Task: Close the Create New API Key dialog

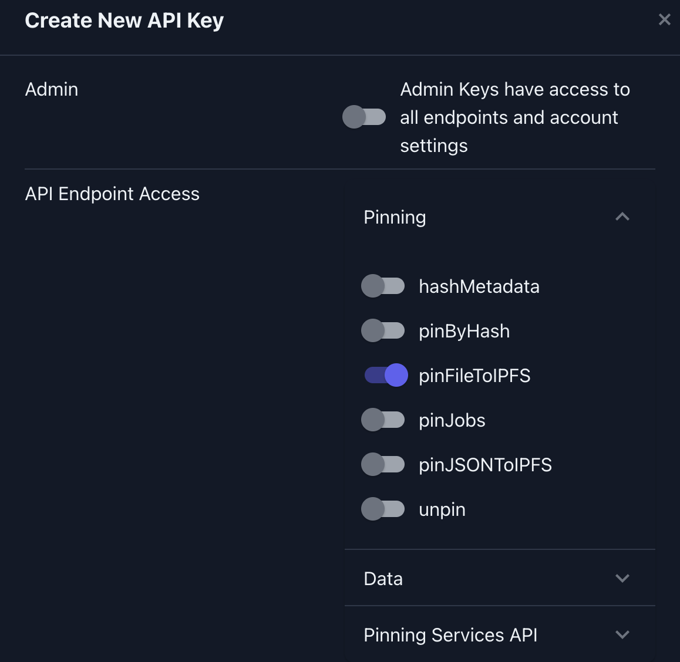Action: click(x=664, y=19)
